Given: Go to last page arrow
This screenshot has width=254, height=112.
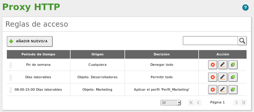Looking at the screenshot, I should click(244, 102).
